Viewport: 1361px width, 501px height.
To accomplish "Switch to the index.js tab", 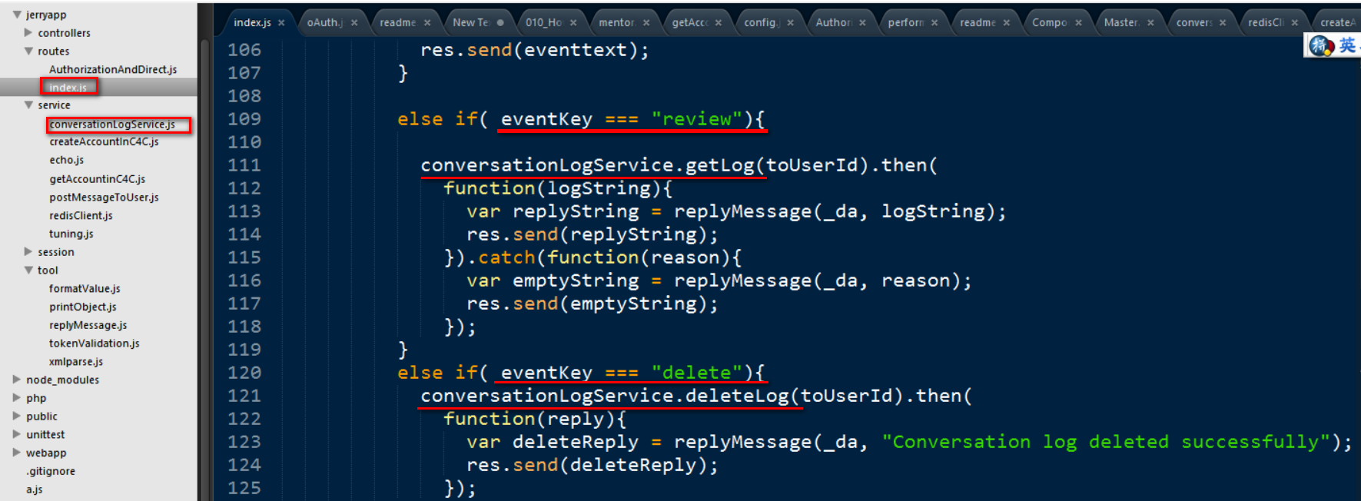I will click(x=252, y=23).
